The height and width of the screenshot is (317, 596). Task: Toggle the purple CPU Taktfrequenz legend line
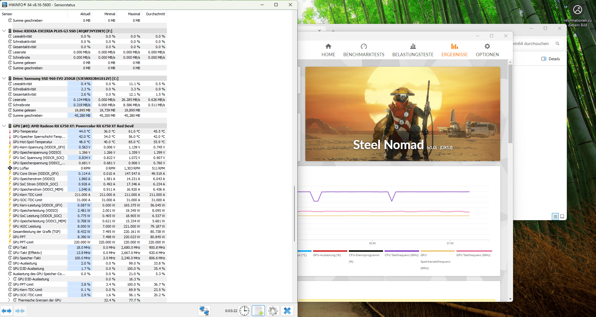click(x=402, y=253)
